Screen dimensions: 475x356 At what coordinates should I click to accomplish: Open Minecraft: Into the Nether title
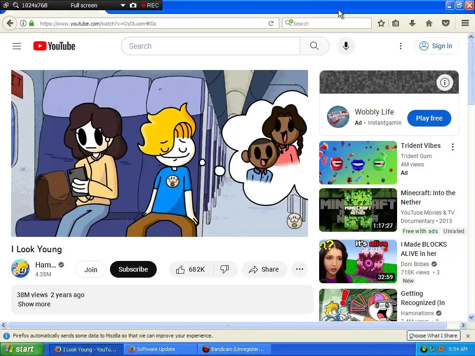[428, 197]
